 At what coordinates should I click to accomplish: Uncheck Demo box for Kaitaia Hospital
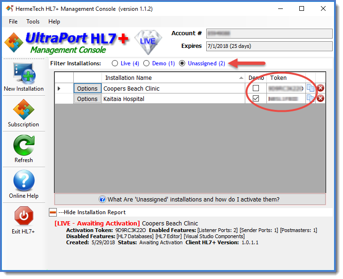coord(256,98)
